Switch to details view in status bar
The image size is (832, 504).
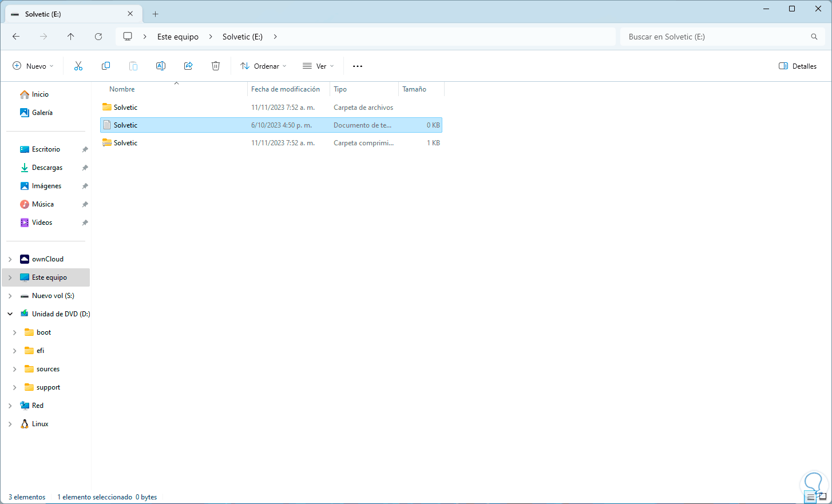(x=811, y=497)
